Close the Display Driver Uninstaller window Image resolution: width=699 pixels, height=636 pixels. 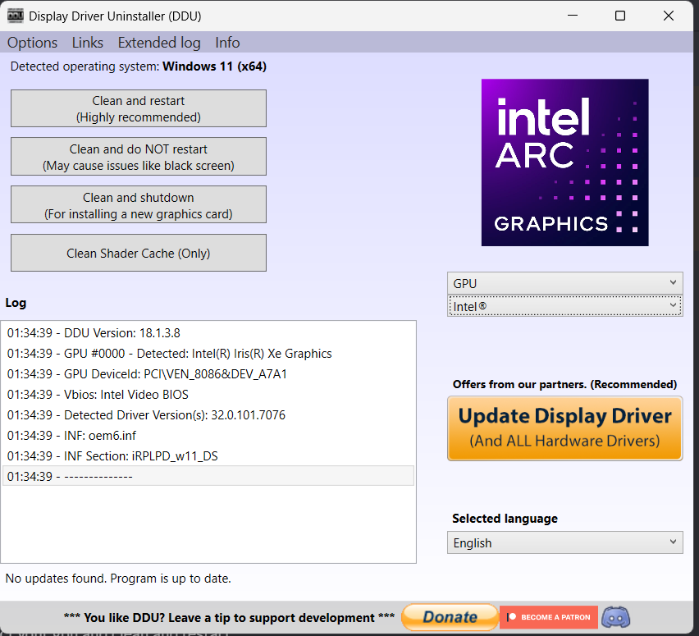pos(669,16)
